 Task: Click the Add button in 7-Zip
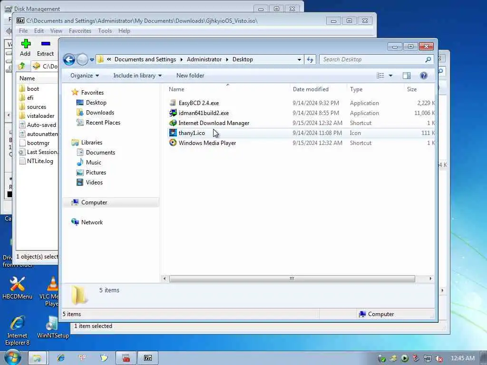click(26, 48)
